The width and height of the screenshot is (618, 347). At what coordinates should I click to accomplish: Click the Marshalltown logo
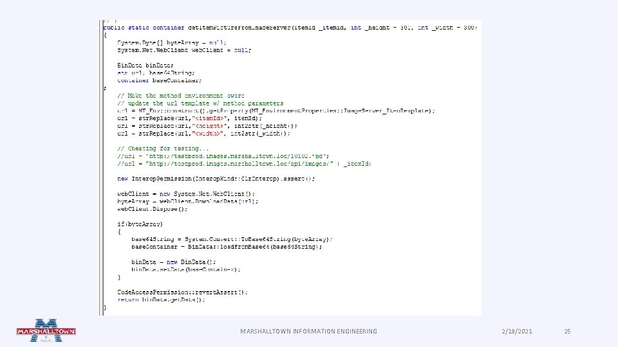coord(46,331)
